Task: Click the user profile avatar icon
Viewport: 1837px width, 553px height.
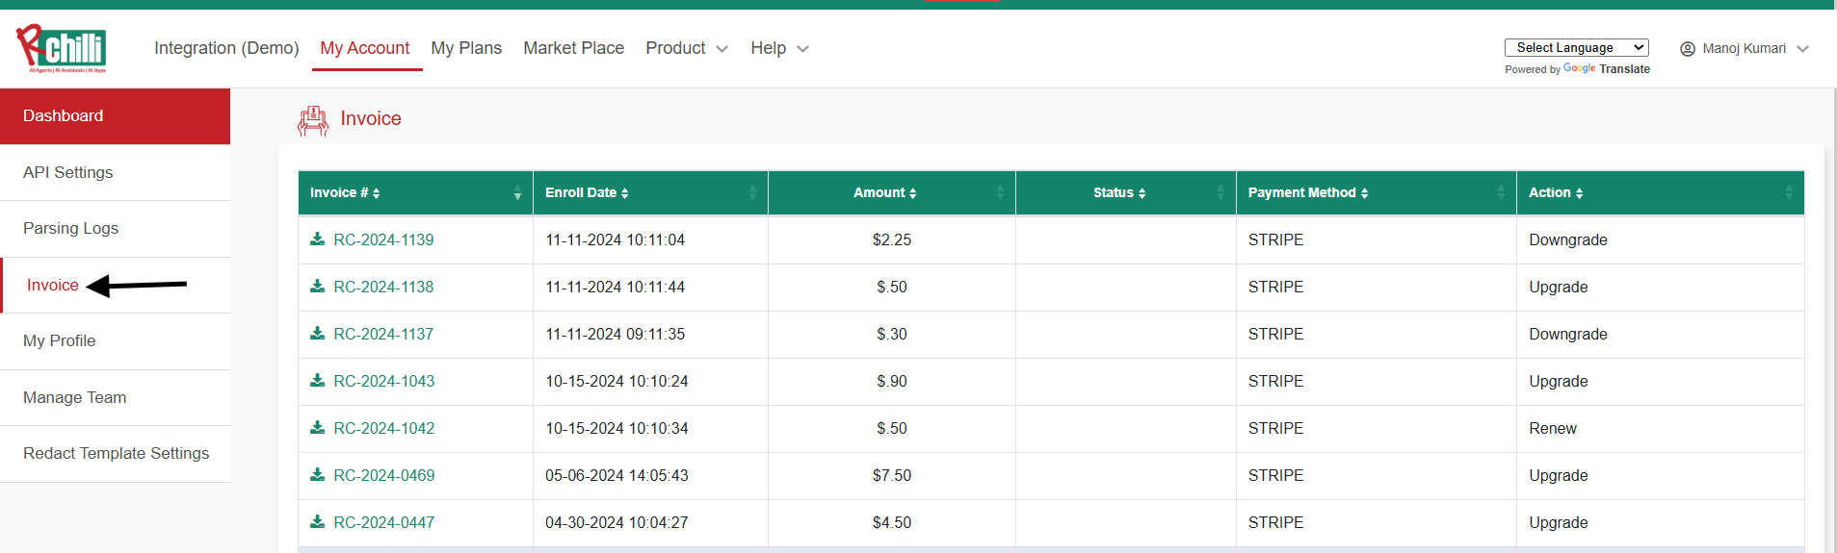Action: (x=1688, y=49)
